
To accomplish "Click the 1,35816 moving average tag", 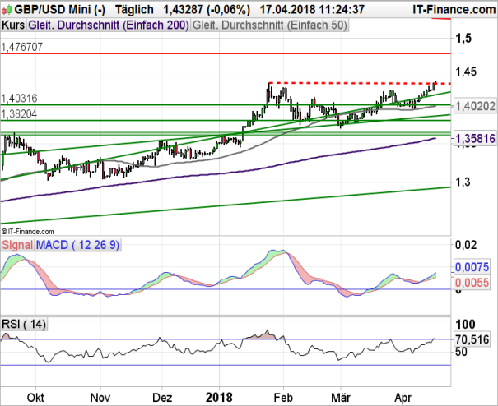I will (x=475, y=138).
